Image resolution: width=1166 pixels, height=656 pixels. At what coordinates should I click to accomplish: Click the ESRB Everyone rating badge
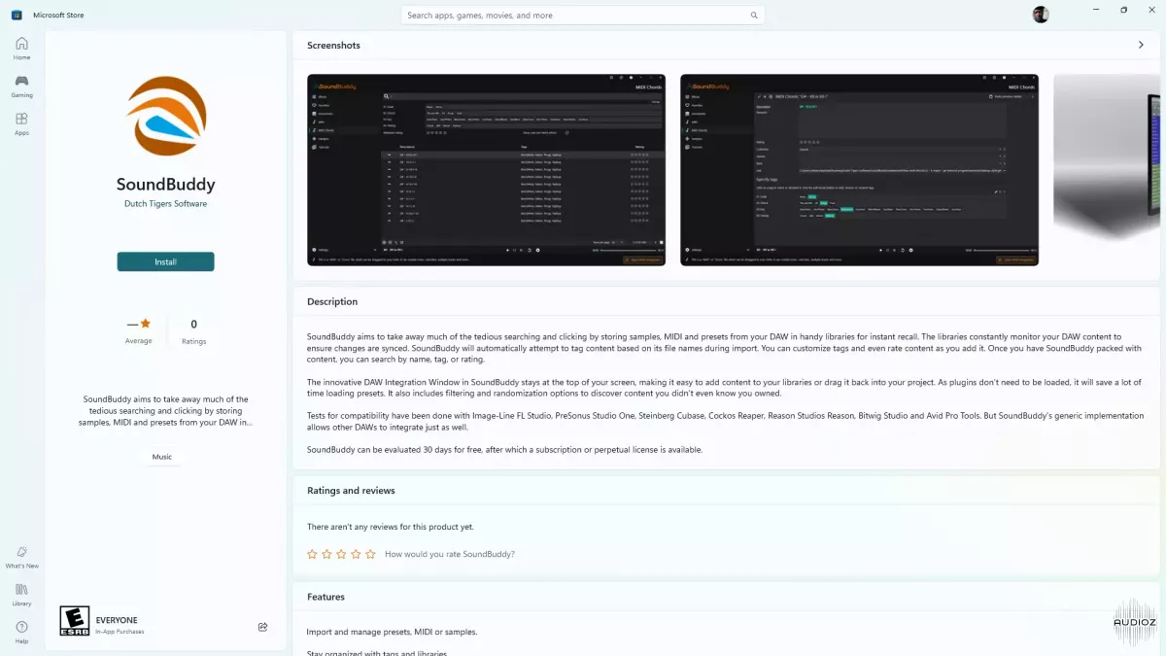click(x=75, y=620)
